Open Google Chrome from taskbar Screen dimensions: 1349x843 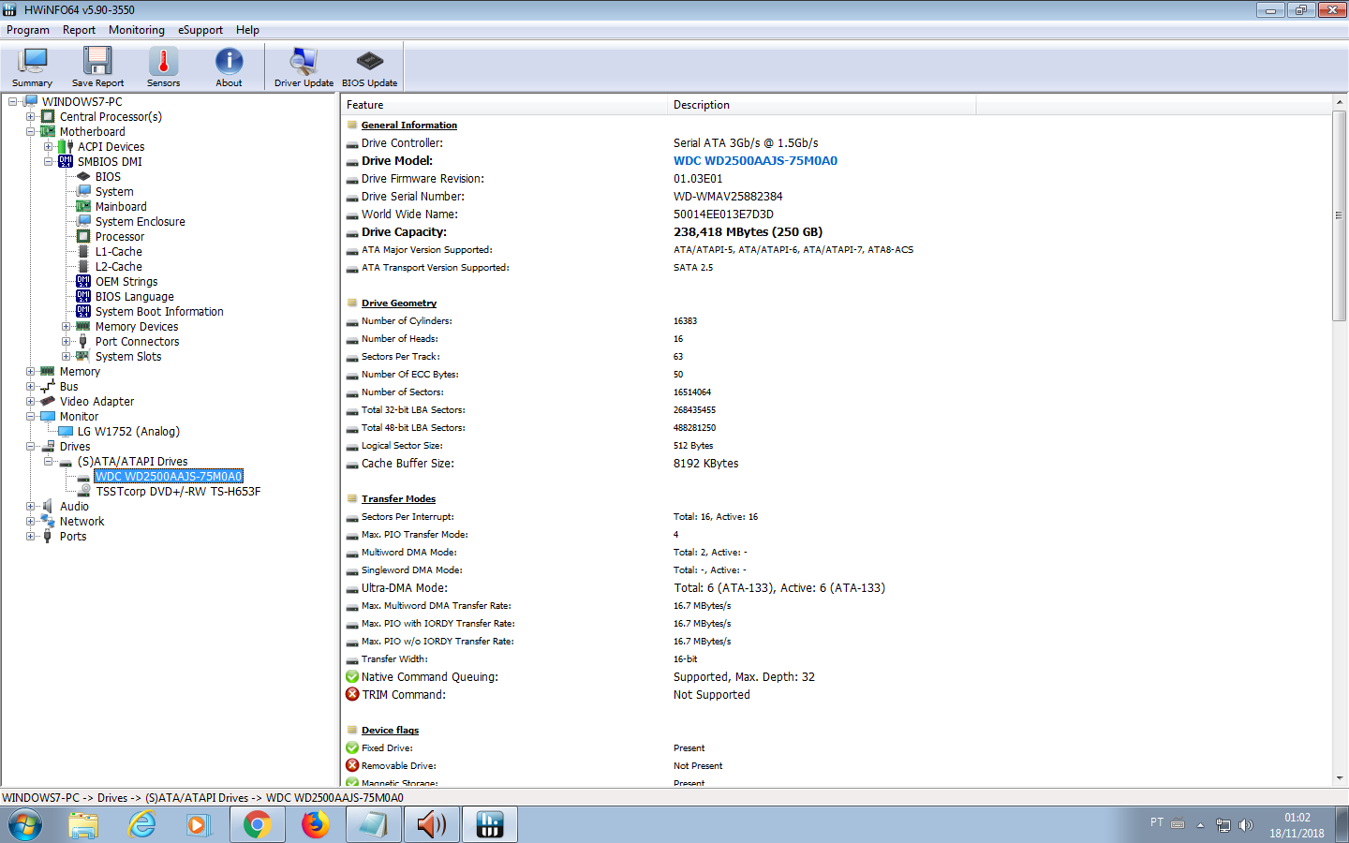click(x=258, y=825)
